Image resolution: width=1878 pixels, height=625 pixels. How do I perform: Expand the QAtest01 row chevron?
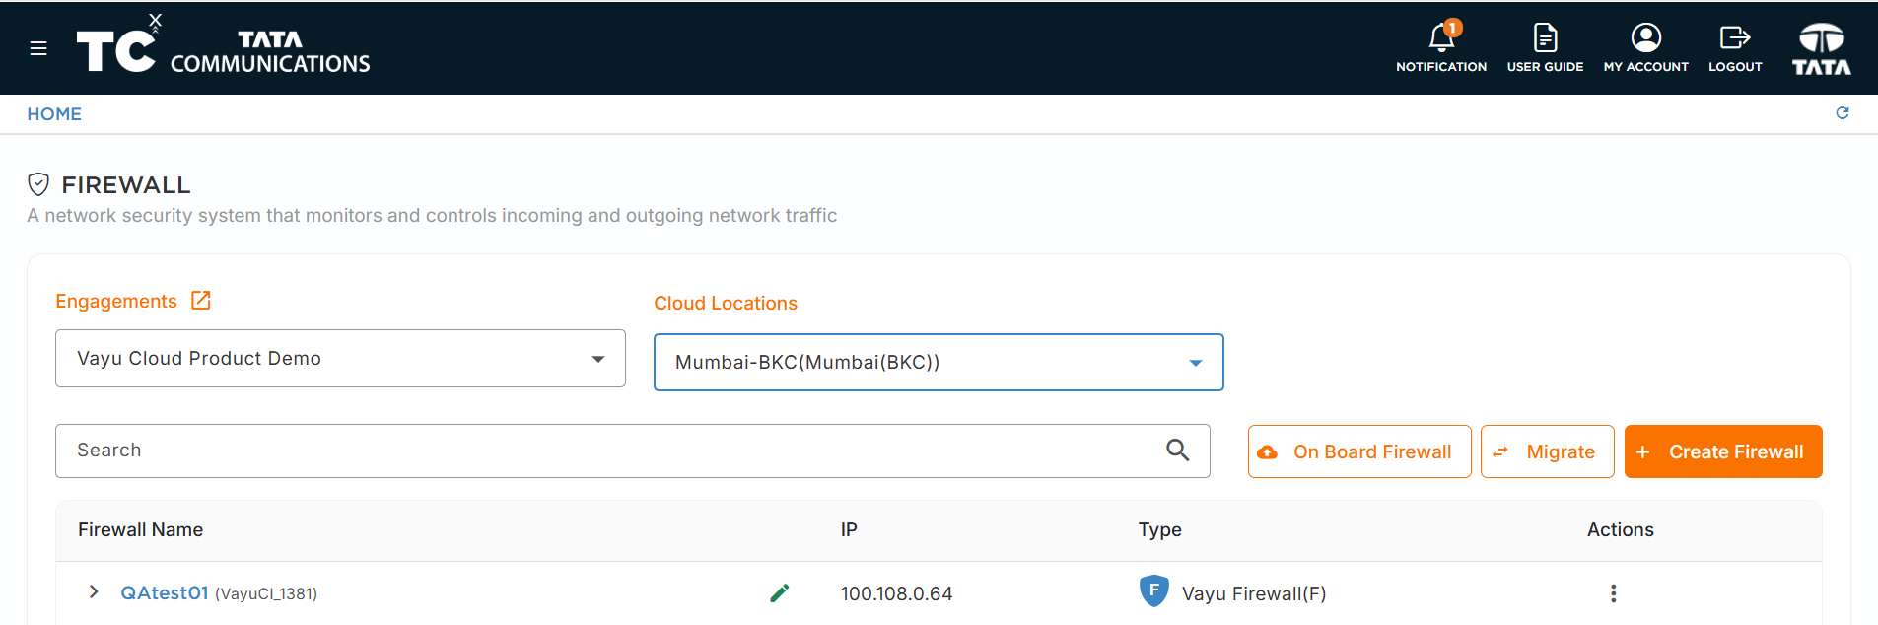coord(94,591)
